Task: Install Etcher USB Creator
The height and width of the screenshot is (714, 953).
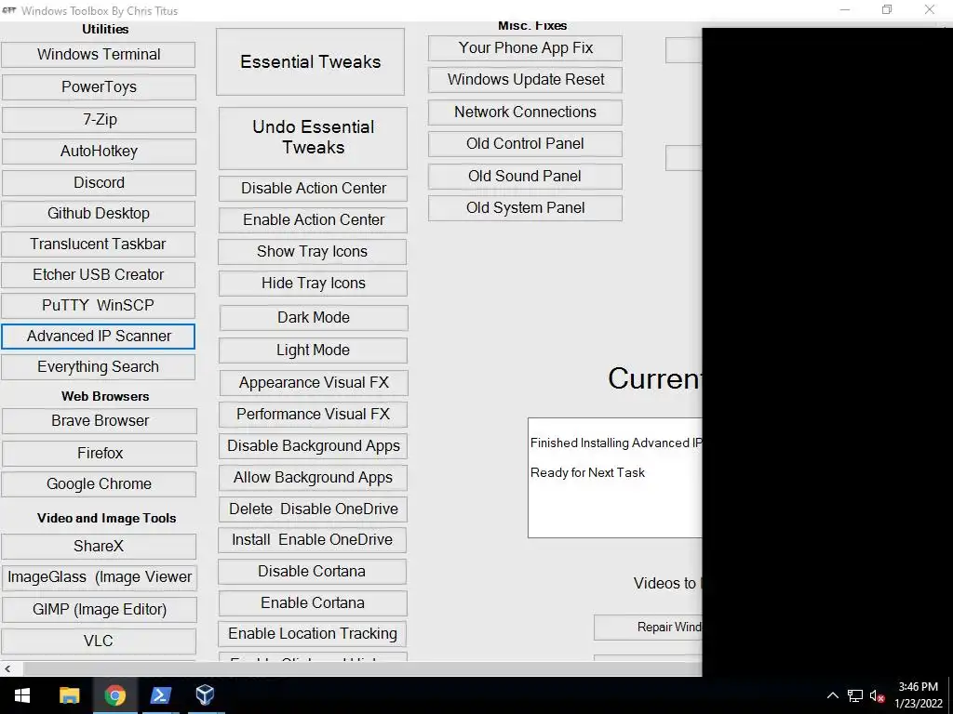Action: tap(99, 275)
